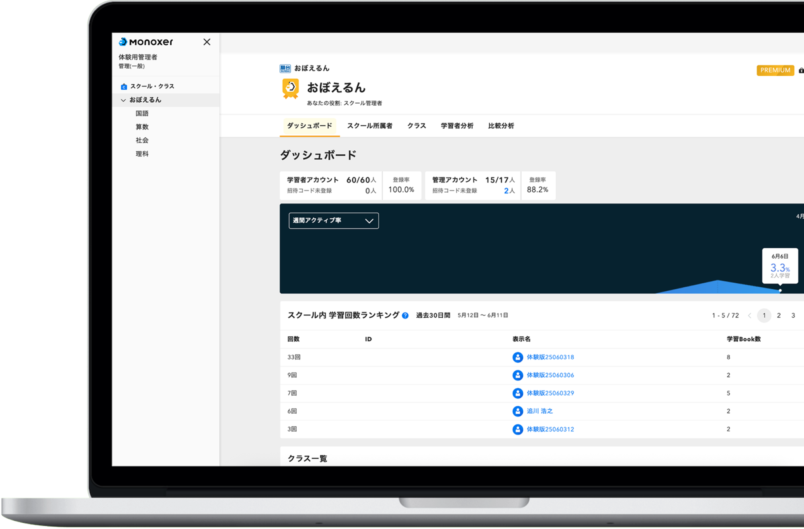
Task: Switch to the スクール所属者 tab
Action: [x=369, y=126]
